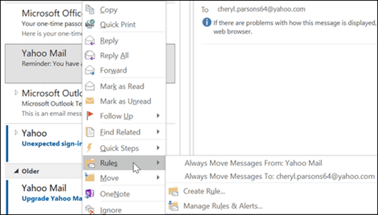This screenshot has height=215, width=378.
Task: Click the Microsoft Outlook Test message email
Action: click(44, 103)
